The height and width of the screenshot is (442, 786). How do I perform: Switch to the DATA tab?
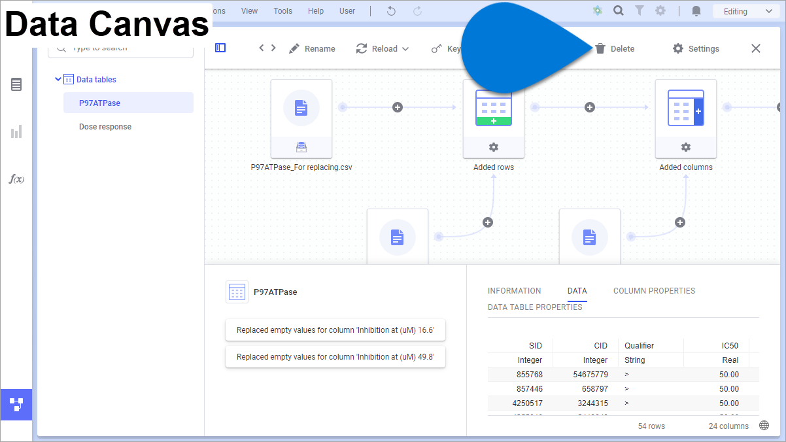[577, 291]
